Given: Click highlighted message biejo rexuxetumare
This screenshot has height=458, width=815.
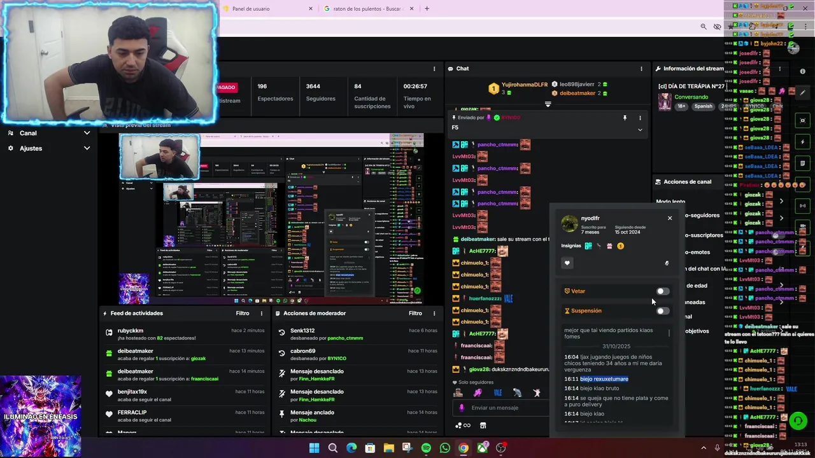Looking at the screenshot, I should [x=604, y=379].
